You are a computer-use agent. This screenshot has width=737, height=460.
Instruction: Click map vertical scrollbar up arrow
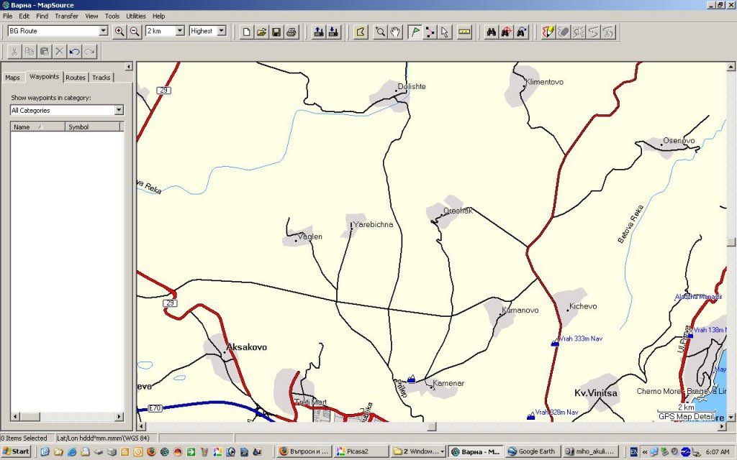(x=731, y=67)
